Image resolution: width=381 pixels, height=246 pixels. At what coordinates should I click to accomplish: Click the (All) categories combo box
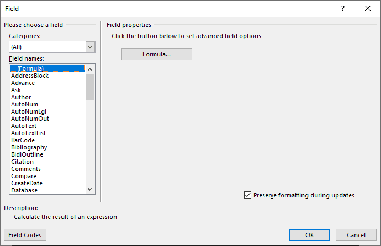pyautogui.click(x=52, y=47)
